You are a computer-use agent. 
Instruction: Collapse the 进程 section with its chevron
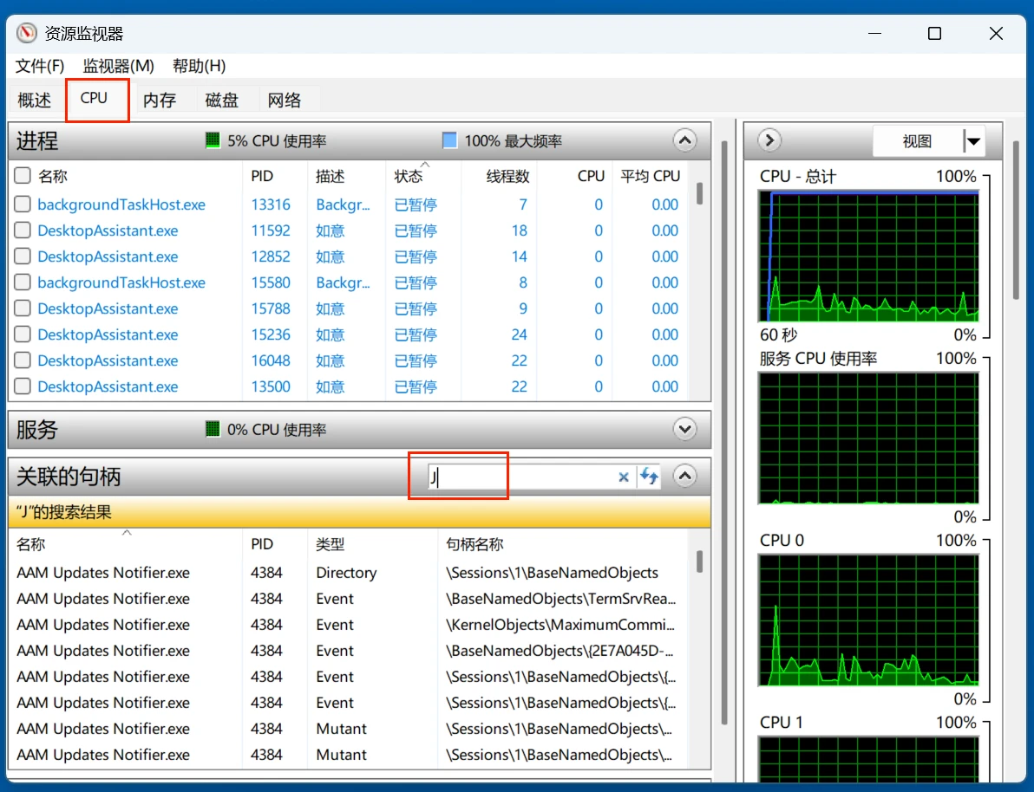(x=685, y=140)
